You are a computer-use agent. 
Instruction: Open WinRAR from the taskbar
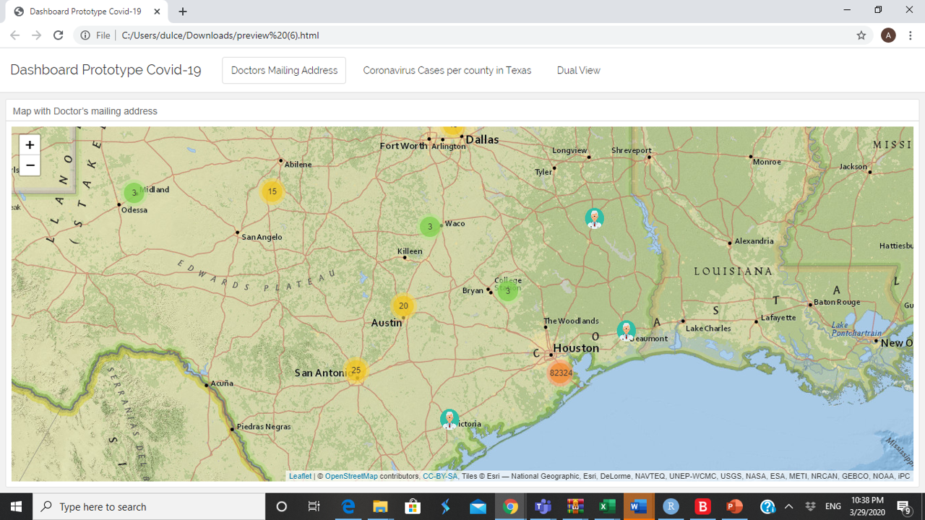tap(575, 507)
